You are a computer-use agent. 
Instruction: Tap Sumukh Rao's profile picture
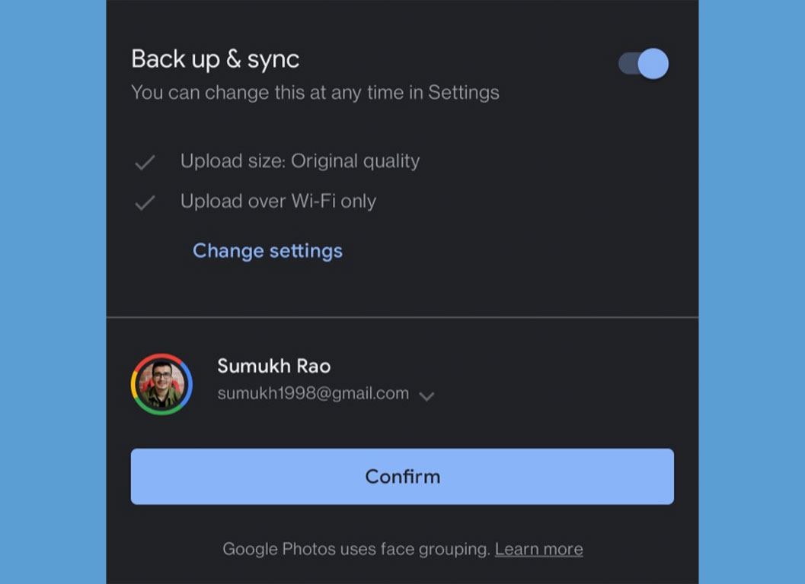(x=161, y=384)
